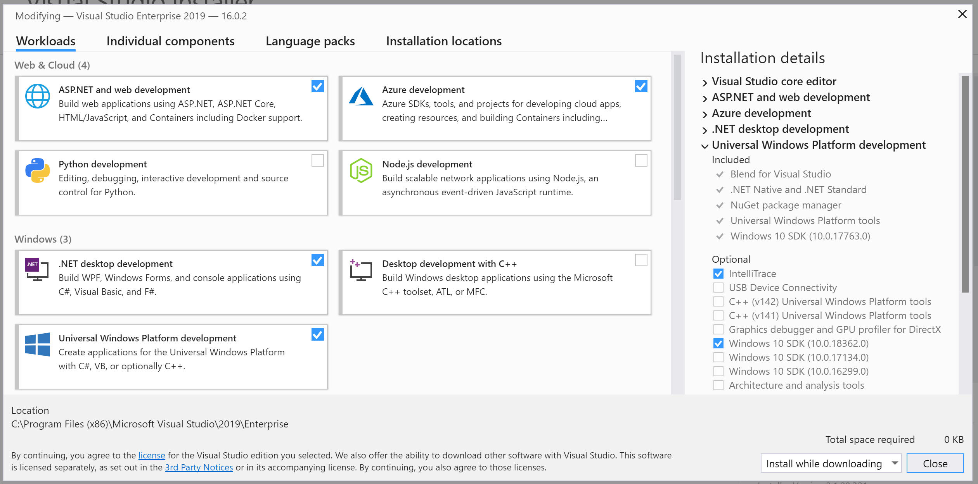Image resolution: width=978 pixels, height=484 pixels.
Task: Select the Node.js development icon
Action: coord(361,171)
